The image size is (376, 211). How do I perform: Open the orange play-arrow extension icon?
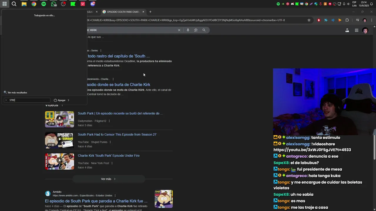point(340,20)
